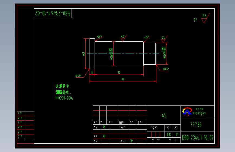This screenshot has width=235, height=152.
Task: Select the R0.5 label near the right shoulder
Action: pos(147,37)
